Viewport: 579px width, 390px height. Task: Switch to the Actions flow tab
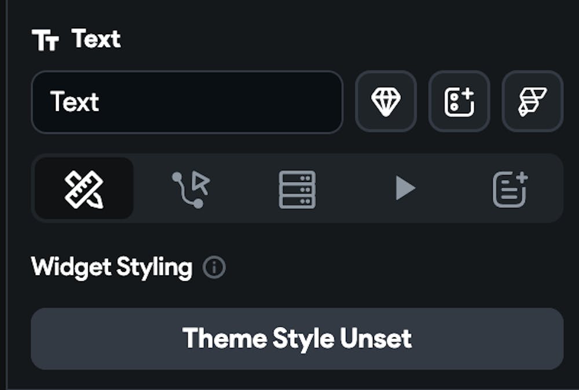click(x=190, y=188)
